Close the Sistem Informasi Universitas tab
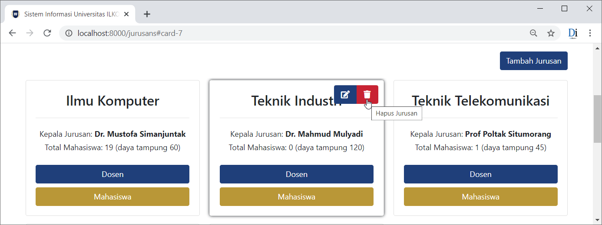 (126, 14)
